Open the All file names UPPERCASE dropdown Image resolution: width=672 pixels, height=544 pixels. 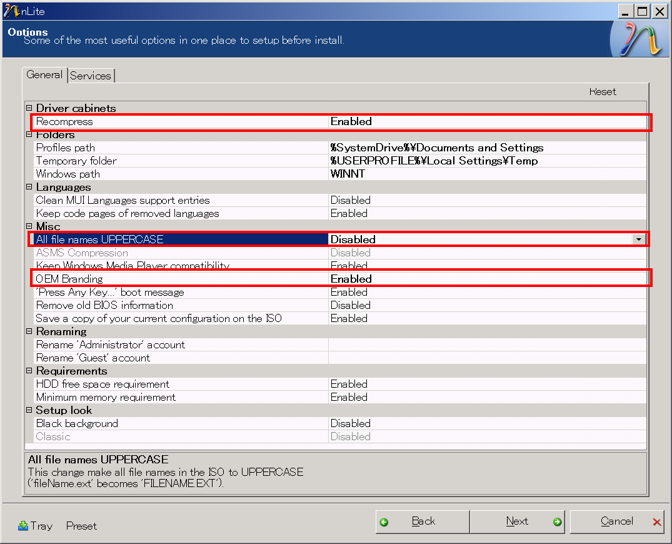638,239
